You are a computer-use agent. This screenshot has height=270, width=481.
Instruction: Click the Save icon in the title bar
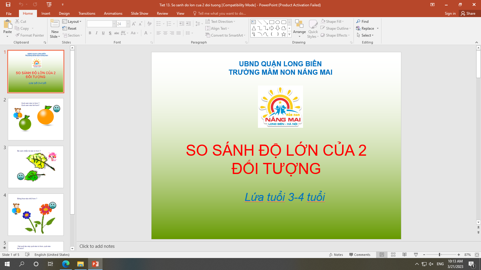pos(8,4)
